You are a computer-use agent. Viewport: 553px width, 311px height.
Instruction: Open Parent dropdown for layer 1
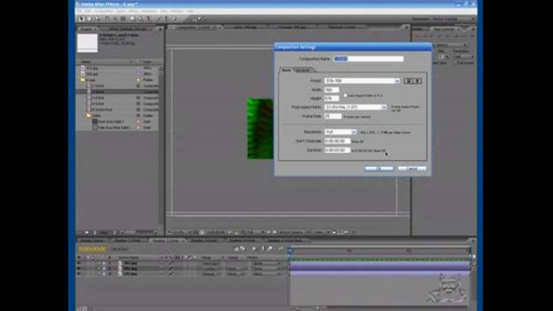[x=267, y=263]
